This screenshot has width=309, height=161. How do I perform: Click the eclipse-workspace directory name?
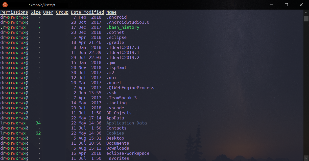(x=128, y=153)
